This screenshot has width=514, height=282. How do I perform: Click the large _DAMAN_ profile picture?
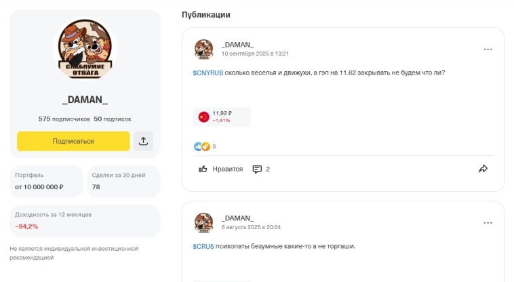85,49
